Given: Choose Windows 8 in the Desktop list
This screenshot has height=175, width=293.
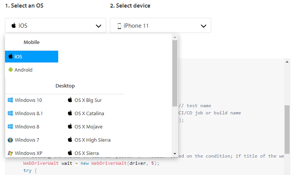Looking at the screenshot, I should tap(23, 127).
